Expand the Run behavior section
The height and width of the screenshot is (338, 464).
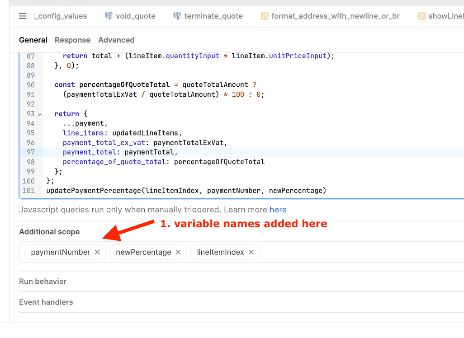tap(43, 281)
